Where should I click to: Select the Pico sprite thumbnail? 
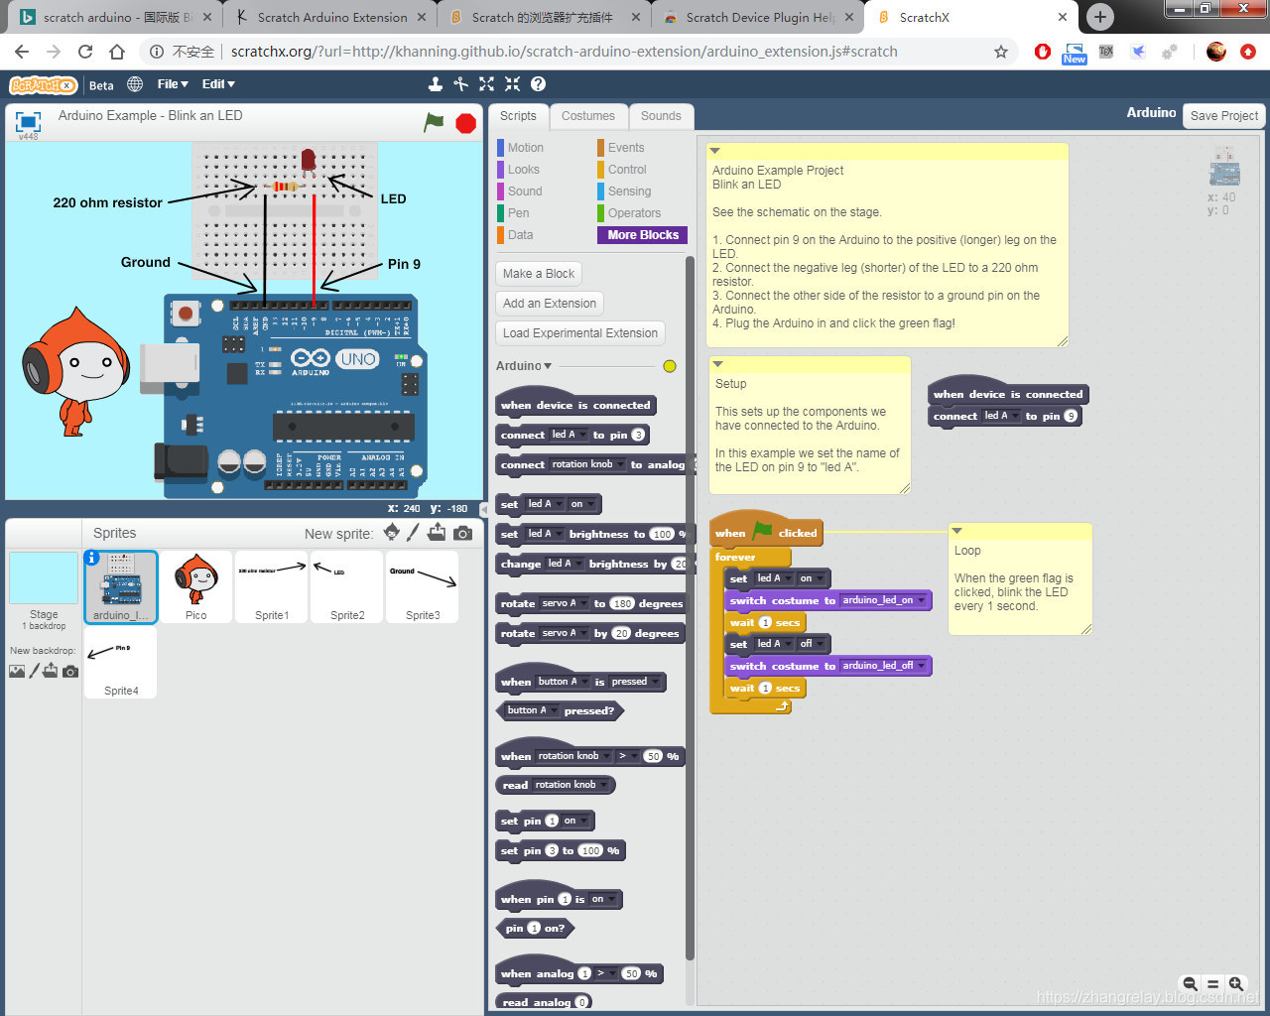196,586
